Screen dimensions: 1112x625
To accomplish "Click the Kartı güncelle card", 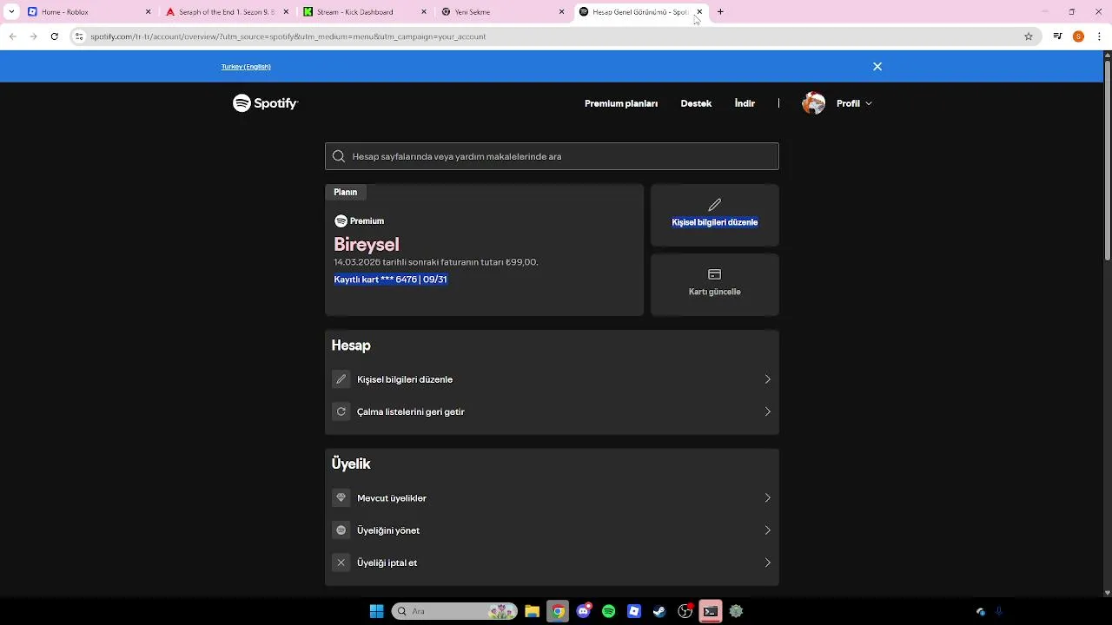I will [x=715, y=285].
